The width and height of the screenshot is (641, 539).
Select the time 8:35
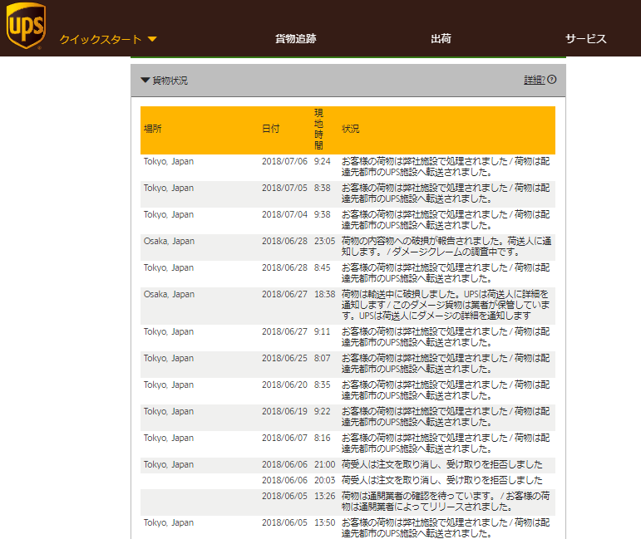322,385
